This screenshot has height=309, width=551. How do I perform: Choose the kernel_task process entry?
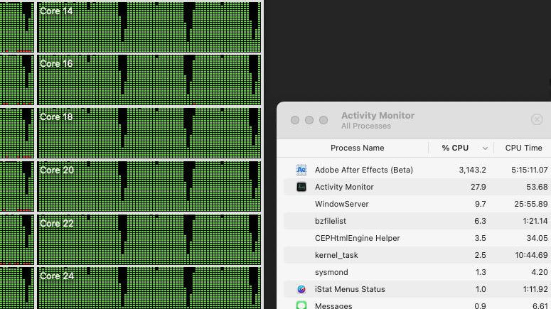[x=336, y=255]
